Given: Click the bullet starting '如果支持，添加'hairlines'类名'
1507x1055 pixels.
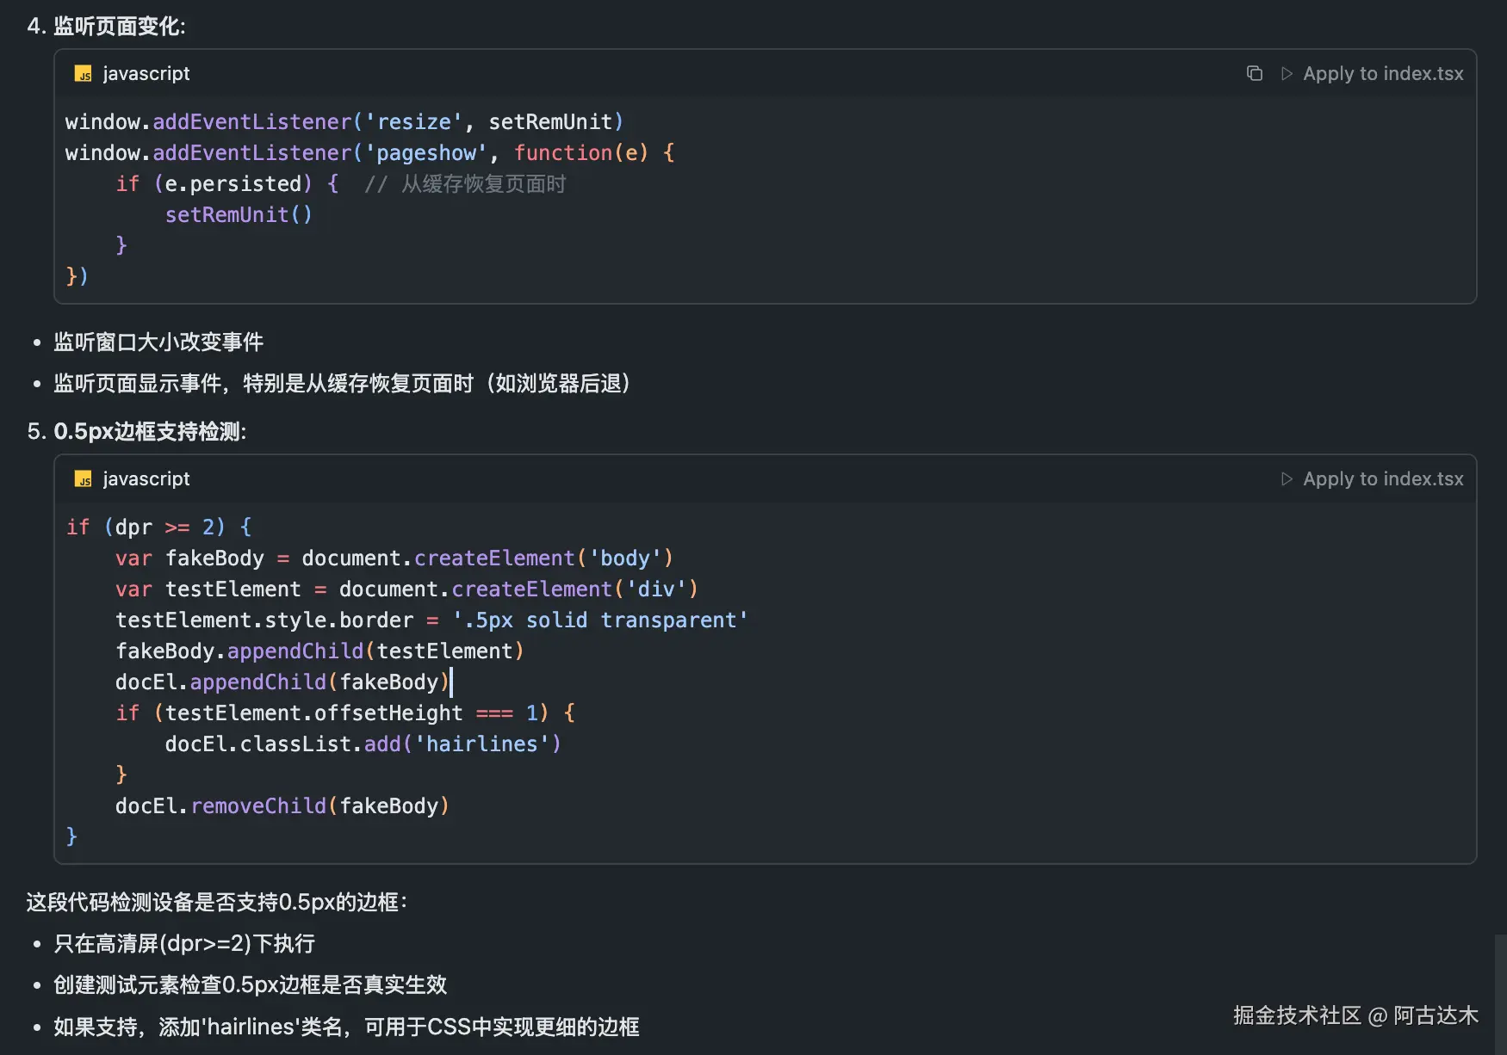Looking at the screenshot, I should [346, 1027].
